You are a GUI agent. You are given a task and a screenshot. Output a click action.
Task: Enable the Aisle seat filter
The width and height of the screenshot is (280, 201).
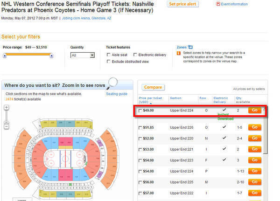pyautogui.click(x=108, y=55)
